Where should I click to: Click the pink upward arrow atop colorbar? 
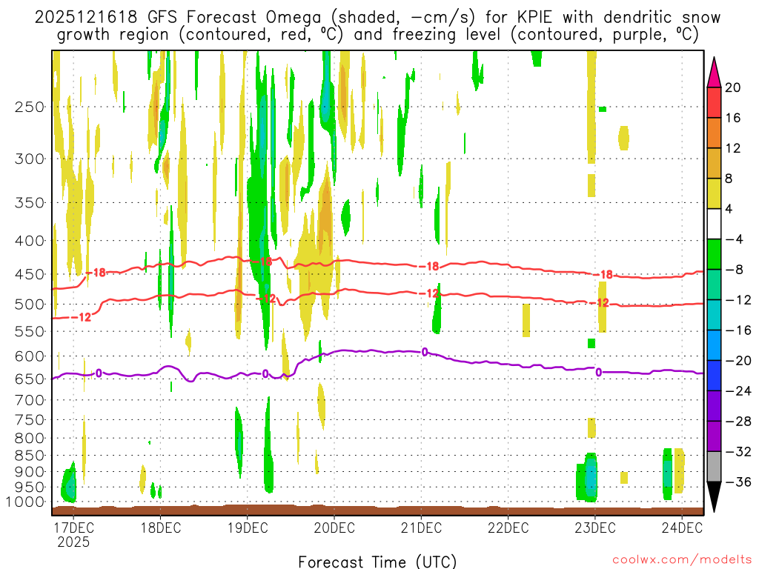tap(714, 73)
